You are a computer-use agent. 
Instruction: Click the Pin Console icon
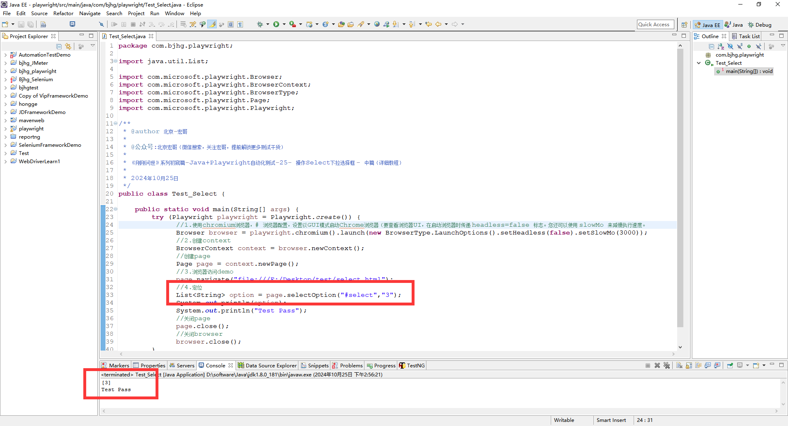click(x=730, y=365)
